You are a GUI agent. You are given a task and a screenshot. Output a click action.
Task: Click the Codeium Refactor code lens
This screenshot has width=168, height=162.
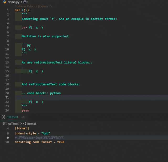click(x=26, y=7)
